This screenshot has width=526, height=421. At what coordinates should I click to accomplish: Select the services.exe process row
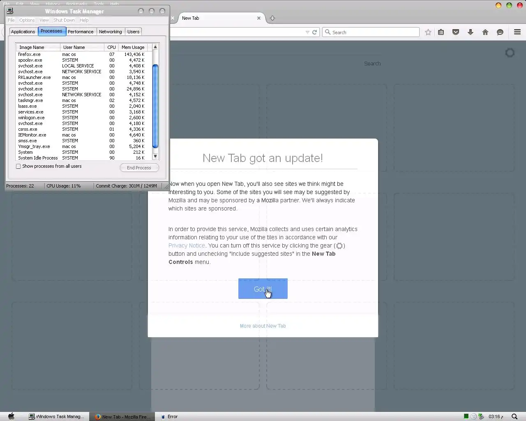tap(81, 112)
